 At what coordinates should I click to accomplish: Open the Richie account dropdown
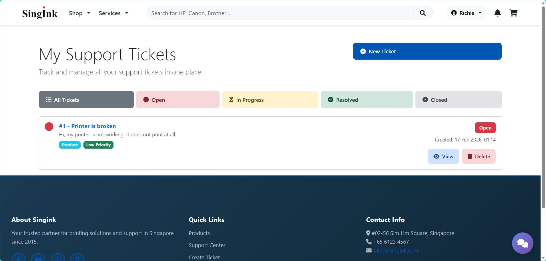click(466, 13)
